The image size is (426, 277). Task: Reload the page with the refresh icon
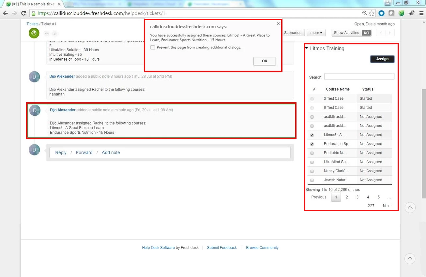pyautogui.click(x=23, y=13)
